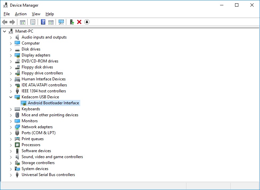Click the Device Manager title bar icon
Viewport: 260px width, 190px height.
(x=5, y=5)
